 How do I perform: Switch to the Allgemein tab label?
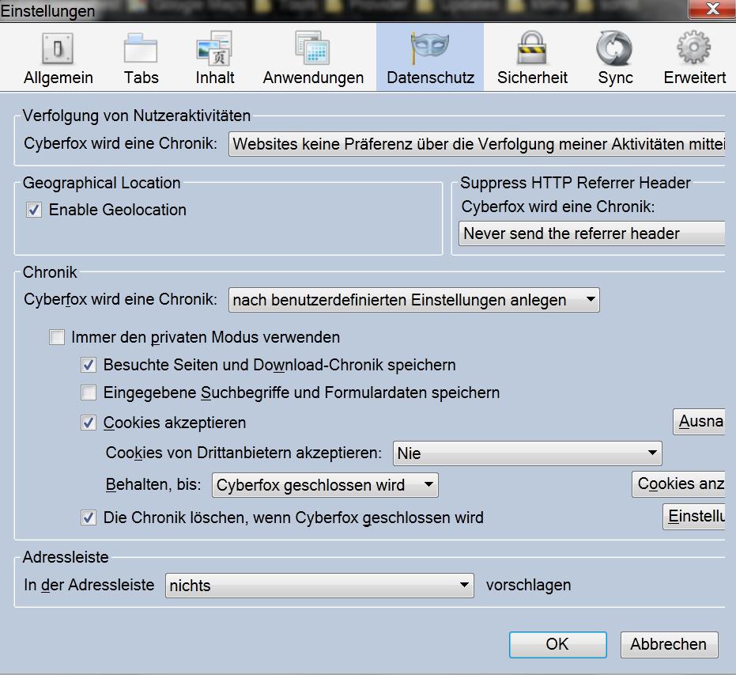[x=59, y=78]
